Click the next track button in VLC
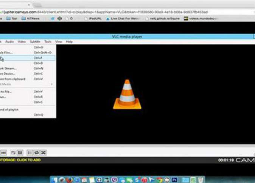The width and height of the screenshot is (255, 183). pyautogui.click(x=3, y=152)
